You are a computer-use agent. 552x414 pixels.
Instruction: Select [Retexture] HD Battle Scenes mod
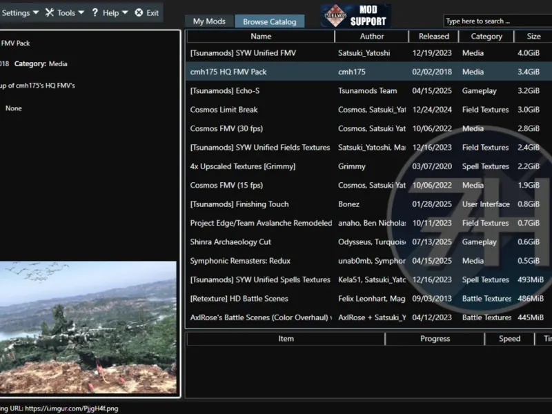click(368, 299)
